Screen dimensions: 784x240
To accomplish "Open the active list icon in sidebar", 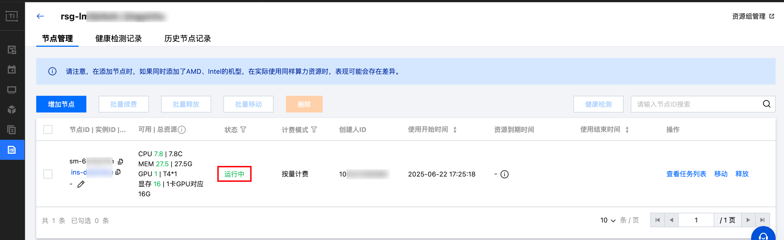I will 12,150.
